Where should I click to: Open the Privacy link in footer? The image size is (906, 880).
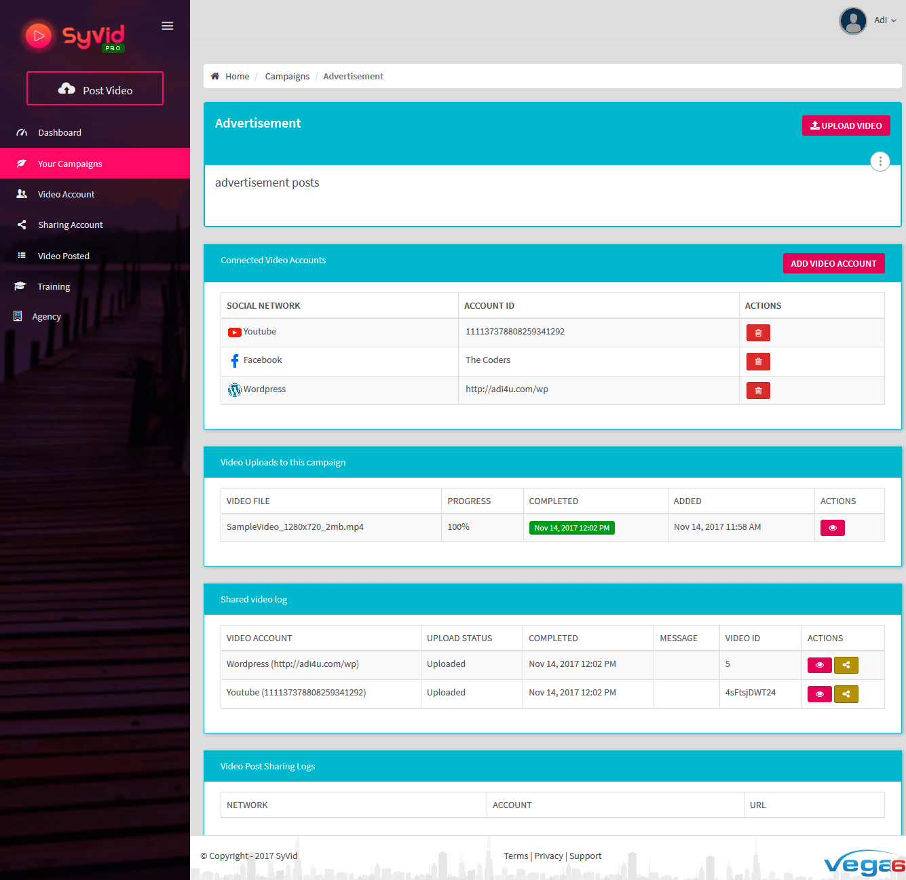tap(548, 856)
